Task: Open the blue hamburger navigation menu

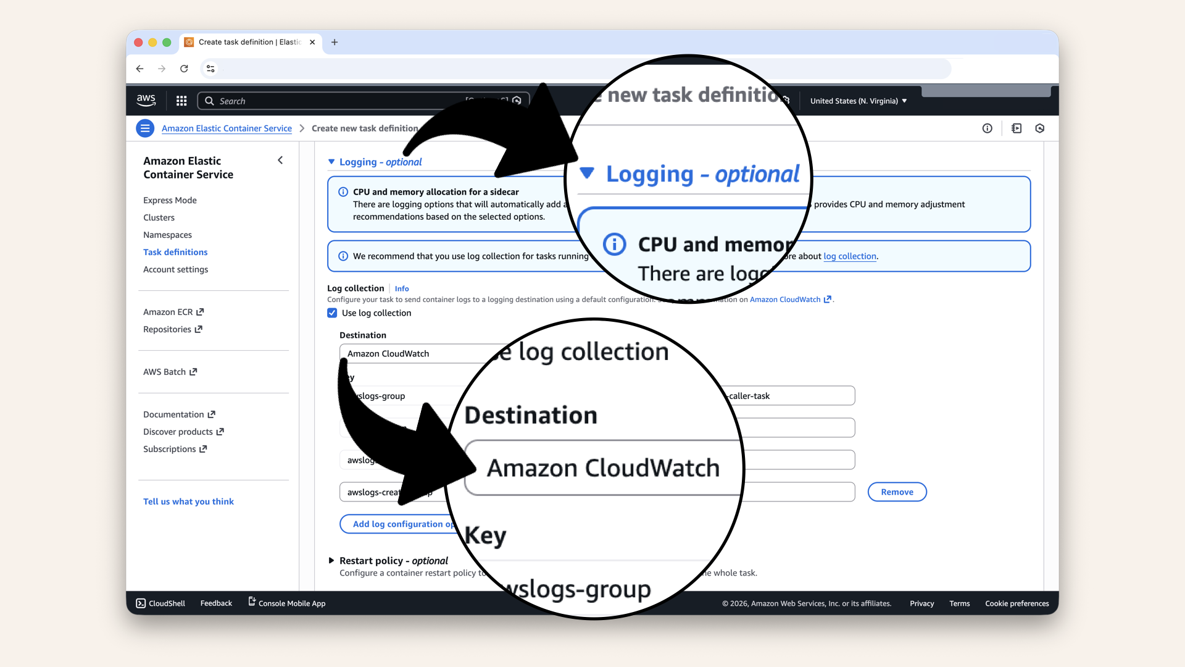Action: (x=145, y=128)
